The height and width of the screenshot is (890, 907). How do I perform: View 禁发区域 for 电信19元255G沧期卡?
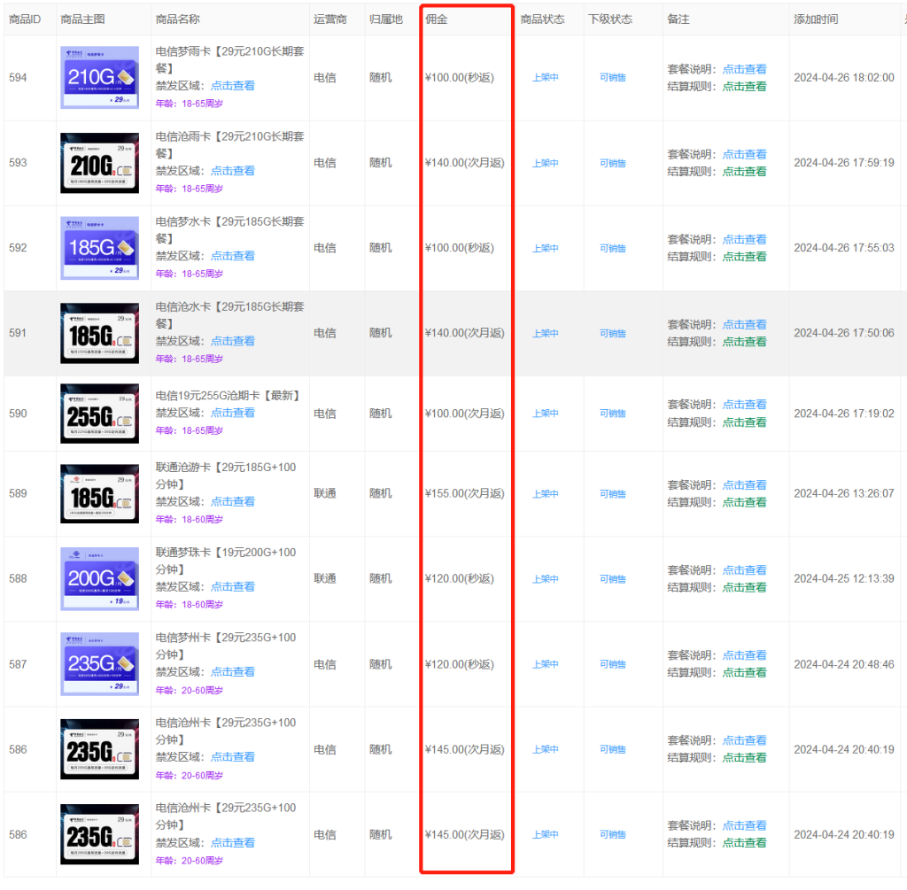pos(232,413)
